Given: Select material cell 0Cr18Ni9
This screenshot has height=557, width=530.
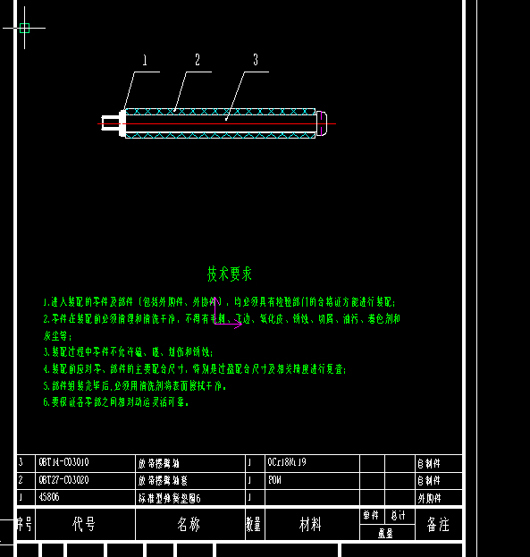Looking at the screenshot, I should pyautogui.click(x=287, y=462).
